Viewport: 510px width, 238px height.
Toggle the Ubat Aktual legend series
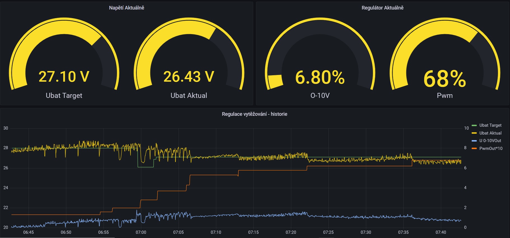tap(490, 133)
